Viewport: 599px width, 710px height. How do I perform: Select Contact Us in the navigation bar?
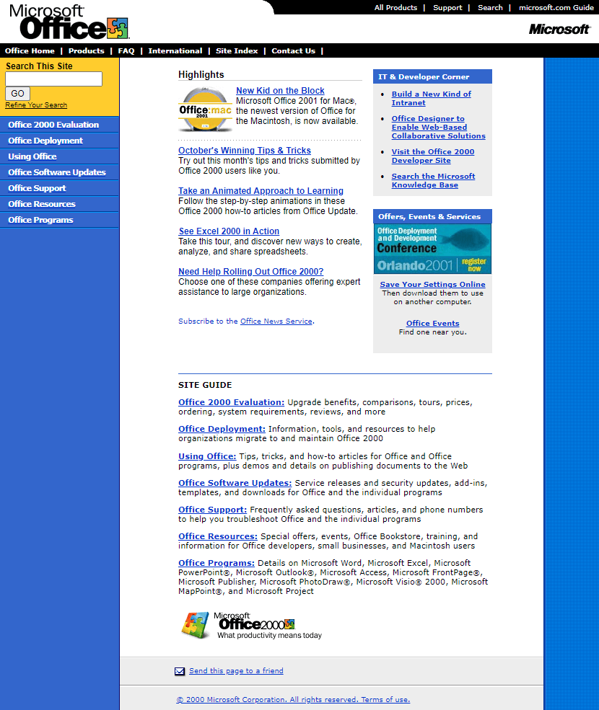click(x=294, y=50)
